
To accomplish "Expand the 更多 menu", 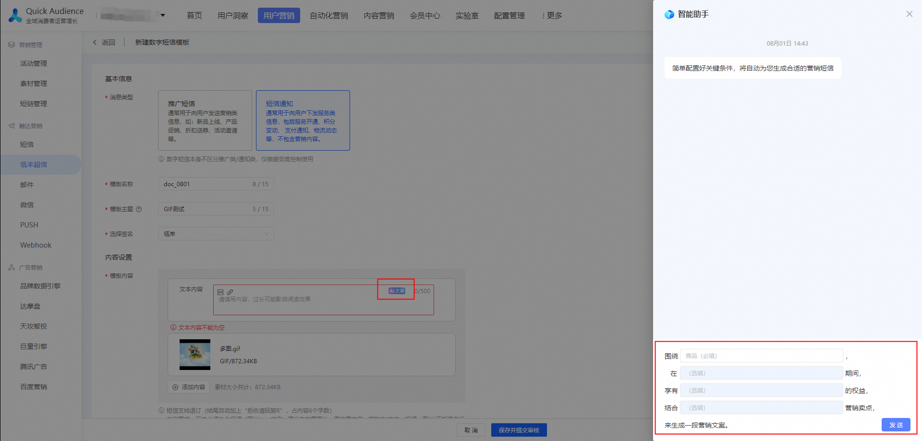I will tap(552, 15).
